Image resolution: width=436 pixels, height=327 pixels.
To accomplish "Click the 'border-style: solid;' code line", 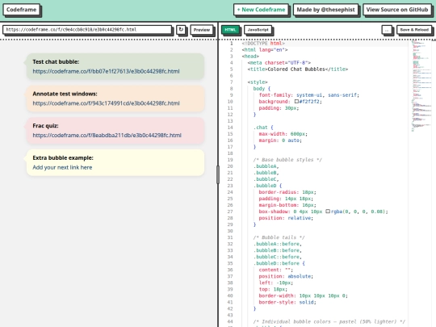I will coord(287,302).
